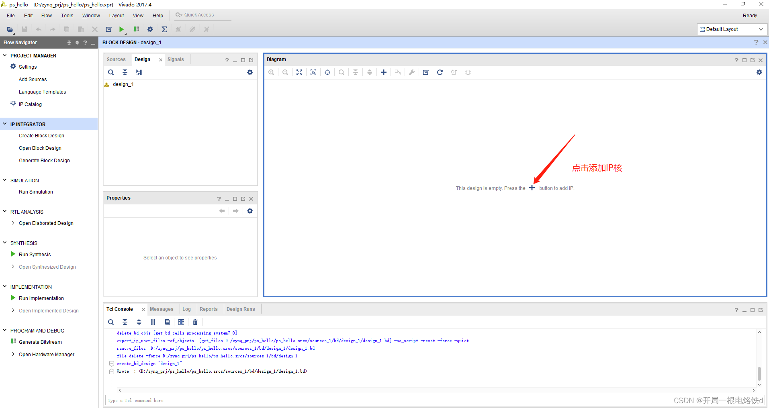Click the select-area icon in Diagram toolbar
Viewport: 769px width, 408px height.
[x=313, y=72]
